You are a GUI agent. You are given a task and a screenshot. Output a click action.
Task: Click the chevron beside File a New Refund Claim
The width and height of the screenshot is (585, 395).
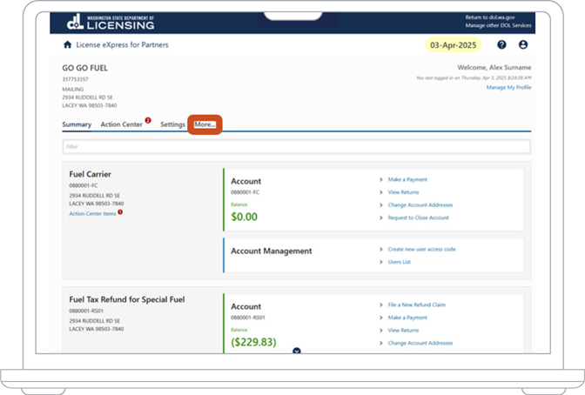(x=381, y=305)
